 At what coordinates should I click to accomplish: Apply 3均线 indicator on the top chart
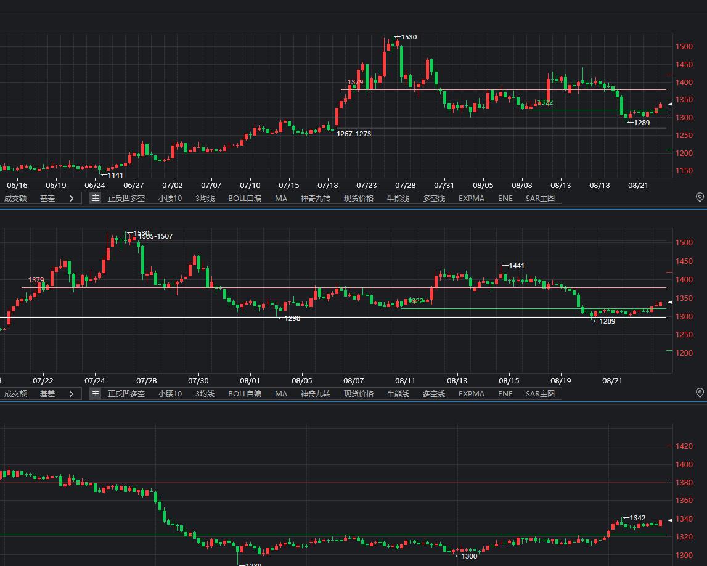pyautogui.click(x=205, y=199)
